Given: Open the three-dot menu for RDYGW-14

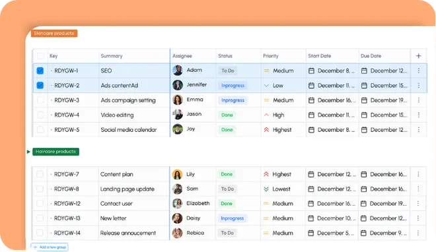Looking at the screenshot, I should coord(418,233).
